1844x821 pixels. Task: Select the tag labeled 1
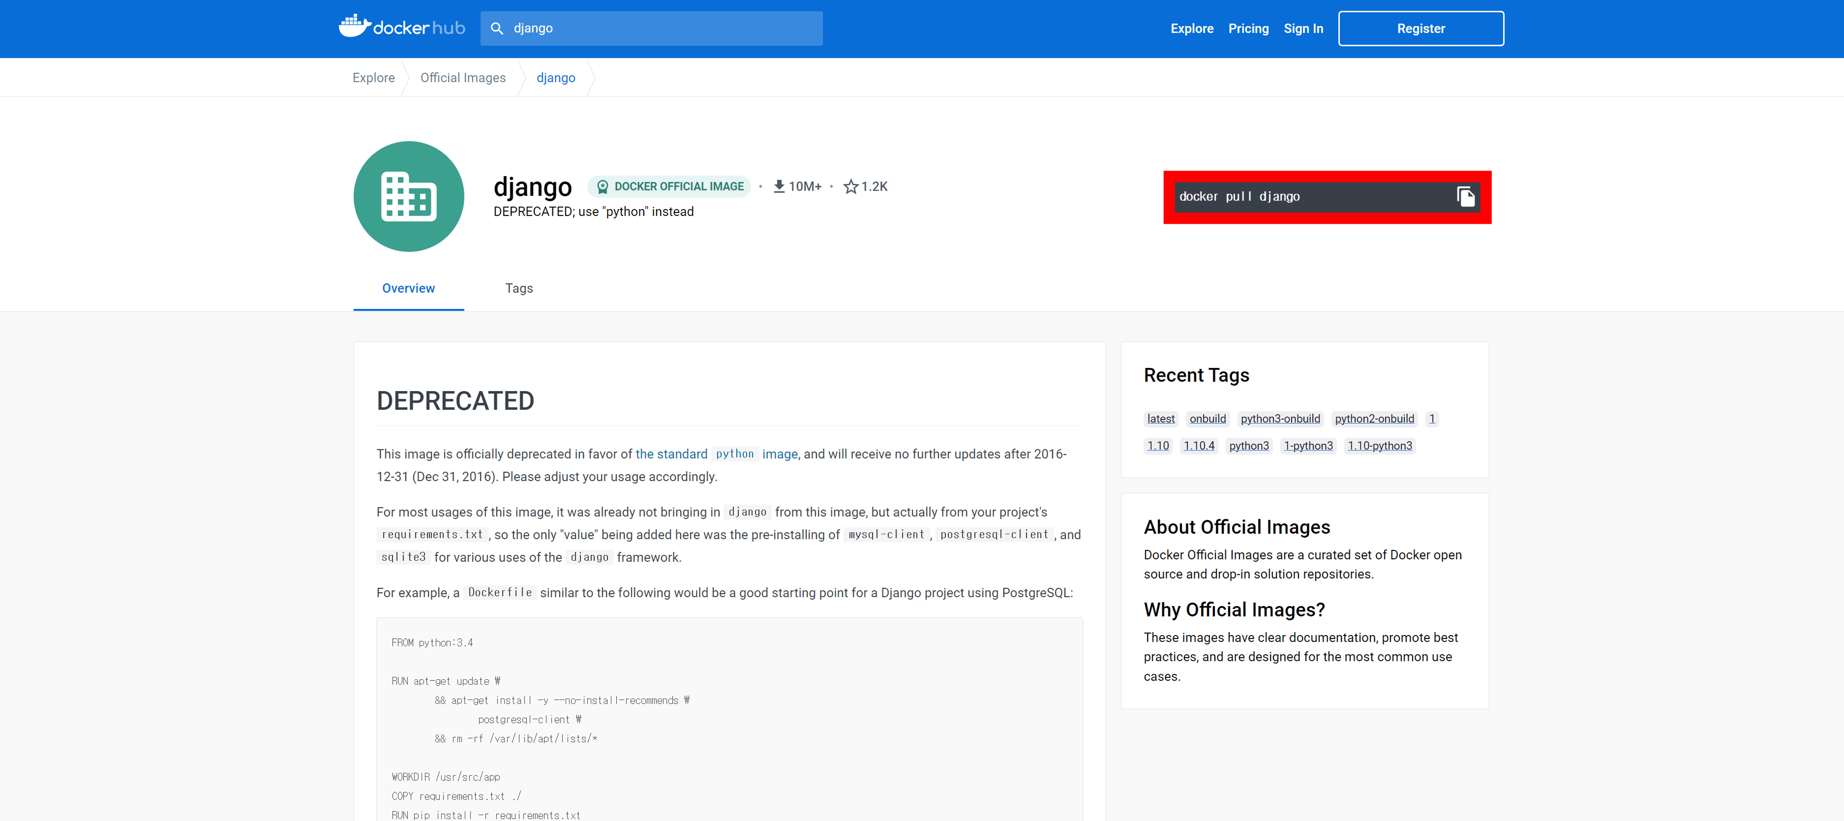pyautogui.click(x=1432, y=419)
